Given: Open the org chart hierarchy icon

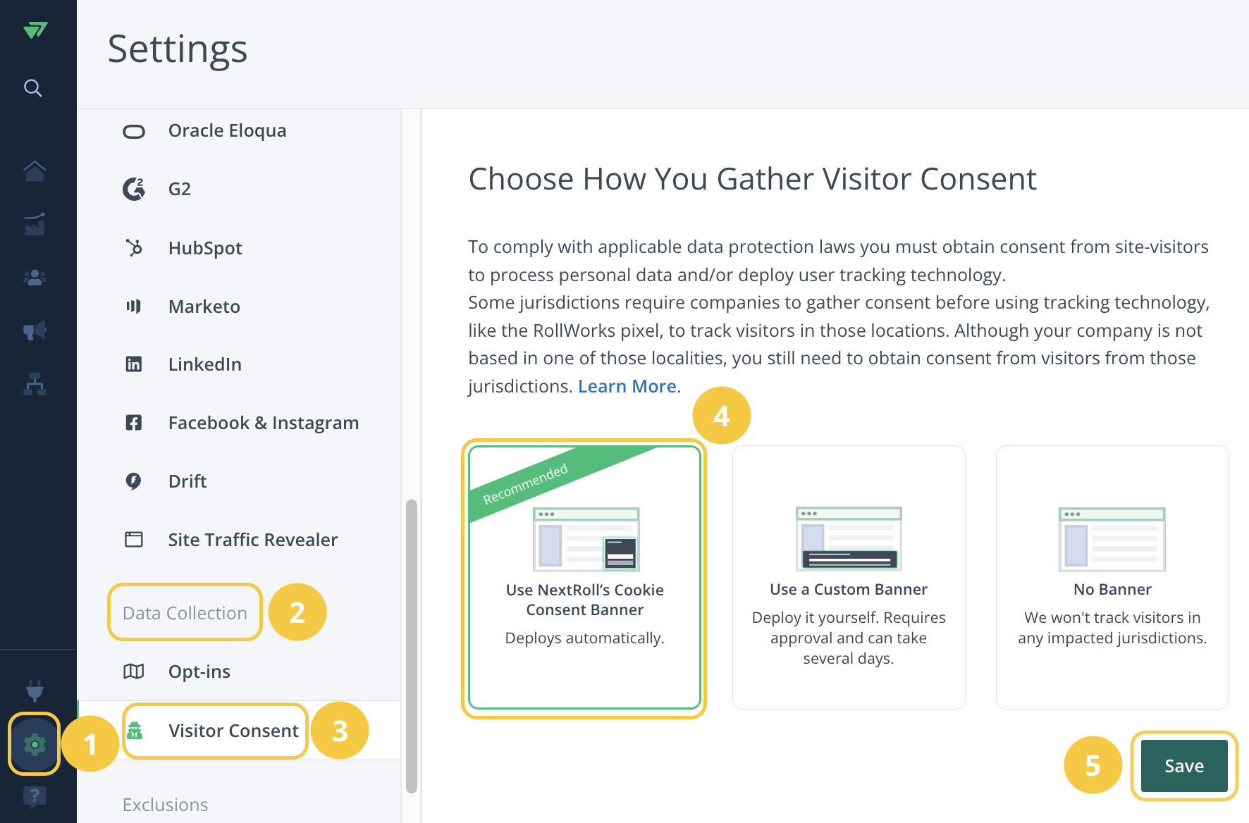Looking at the screenshot, I should coord(35,384).
